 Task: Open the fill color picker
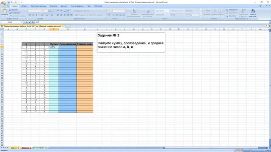(x=47, y=15)
